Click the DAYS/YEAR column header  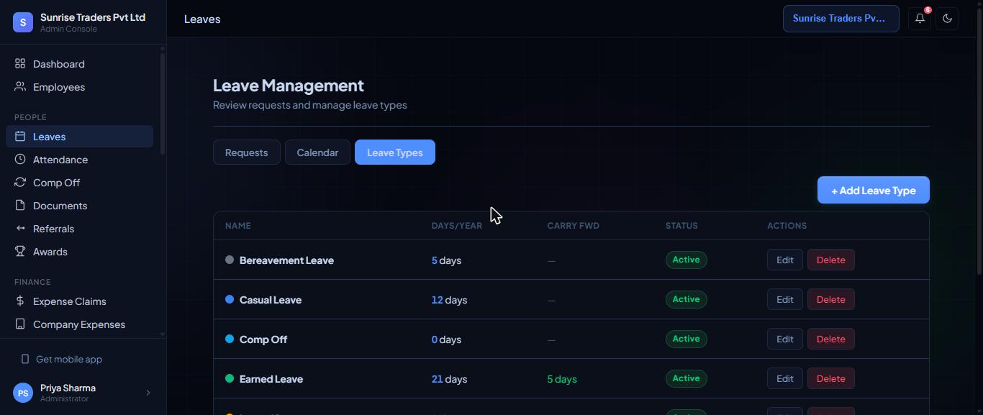[457, 226]
